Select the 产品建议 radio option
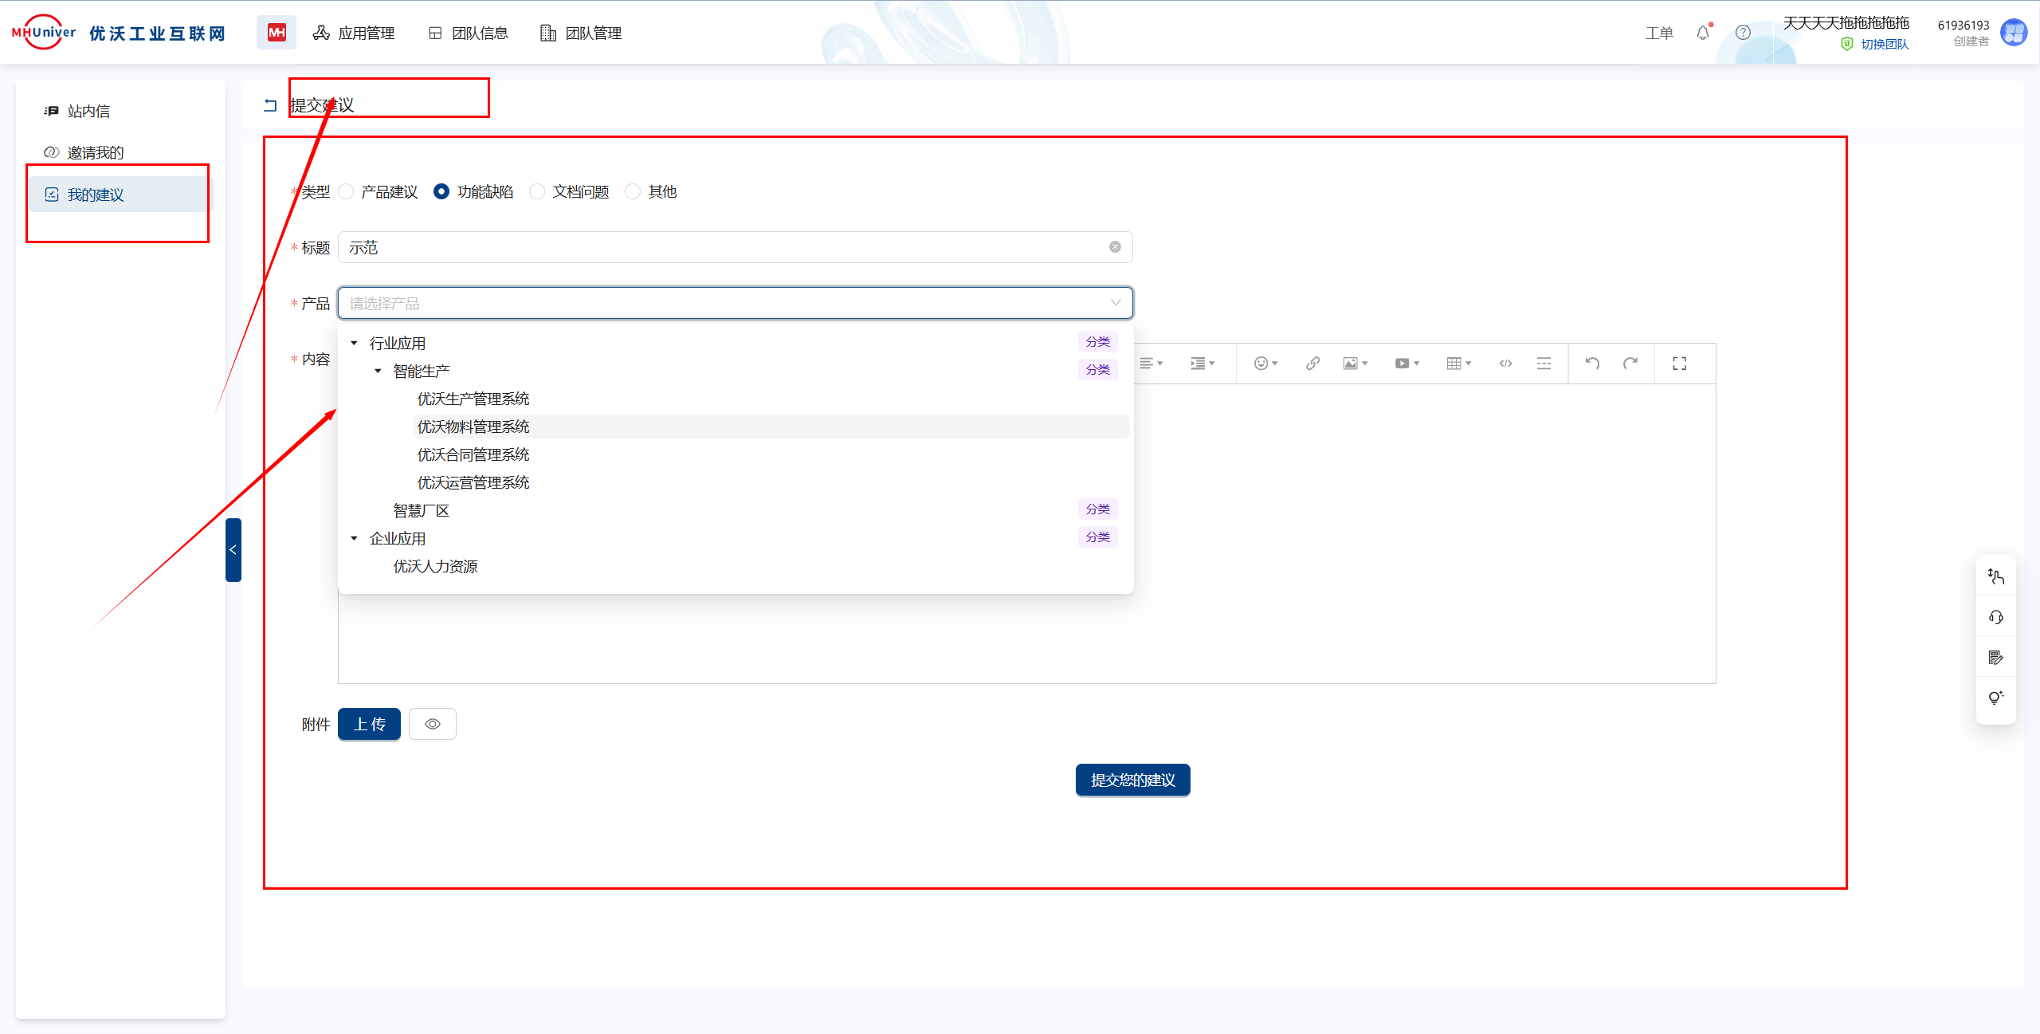 click(x=347, y=191)
